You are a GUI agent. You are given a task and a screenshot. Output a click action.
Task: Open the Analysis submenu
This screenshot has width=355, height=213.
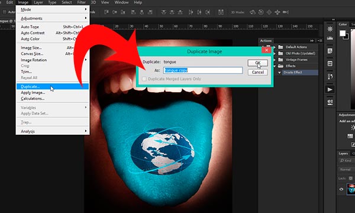53,131
